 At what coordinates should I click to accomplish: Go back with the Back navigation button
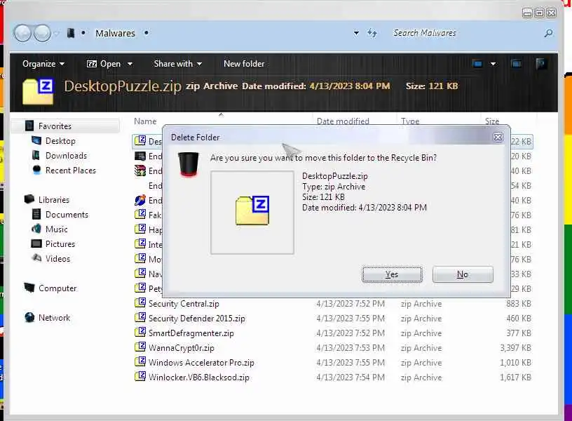click(22, 33)
